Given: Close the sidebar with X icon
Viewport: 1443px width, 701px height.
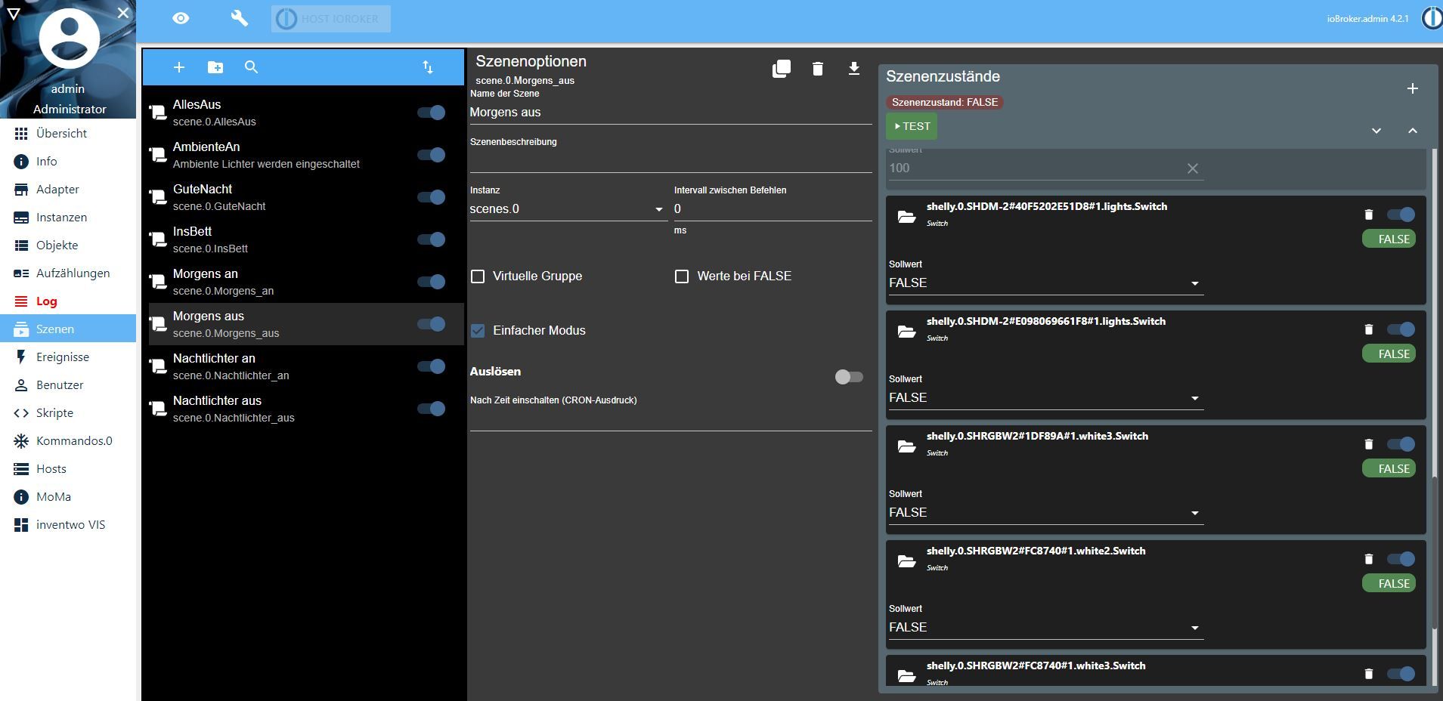Looking at the screenshot, I should point(123,13).
